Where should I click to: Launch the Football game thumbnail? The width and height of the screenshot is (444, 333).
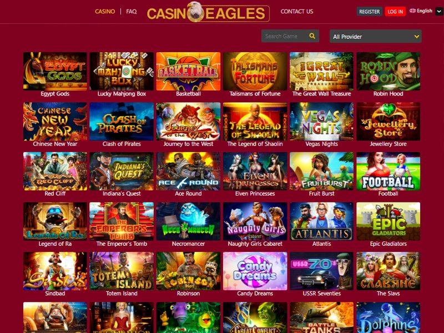pos(388,171)
